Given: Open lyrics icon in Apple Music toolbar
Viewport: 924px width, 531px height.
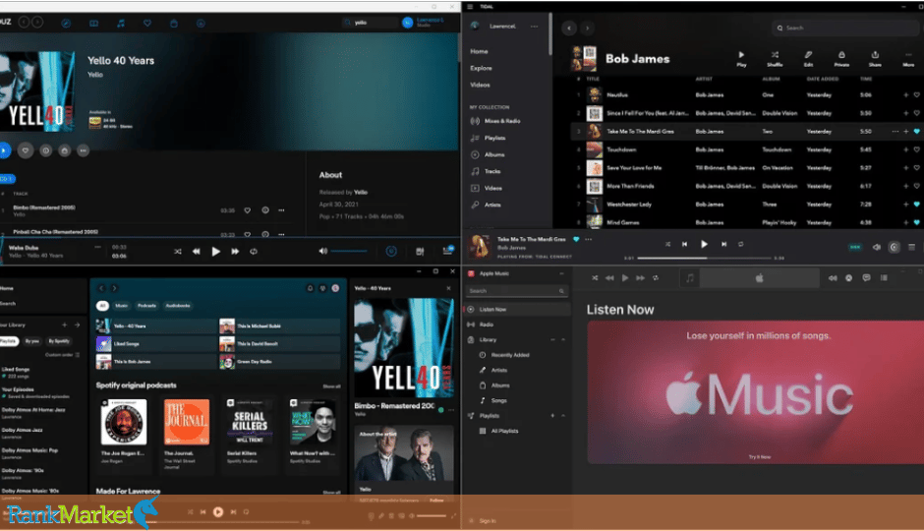Looking at the screenshot, I should coord(866,277).
